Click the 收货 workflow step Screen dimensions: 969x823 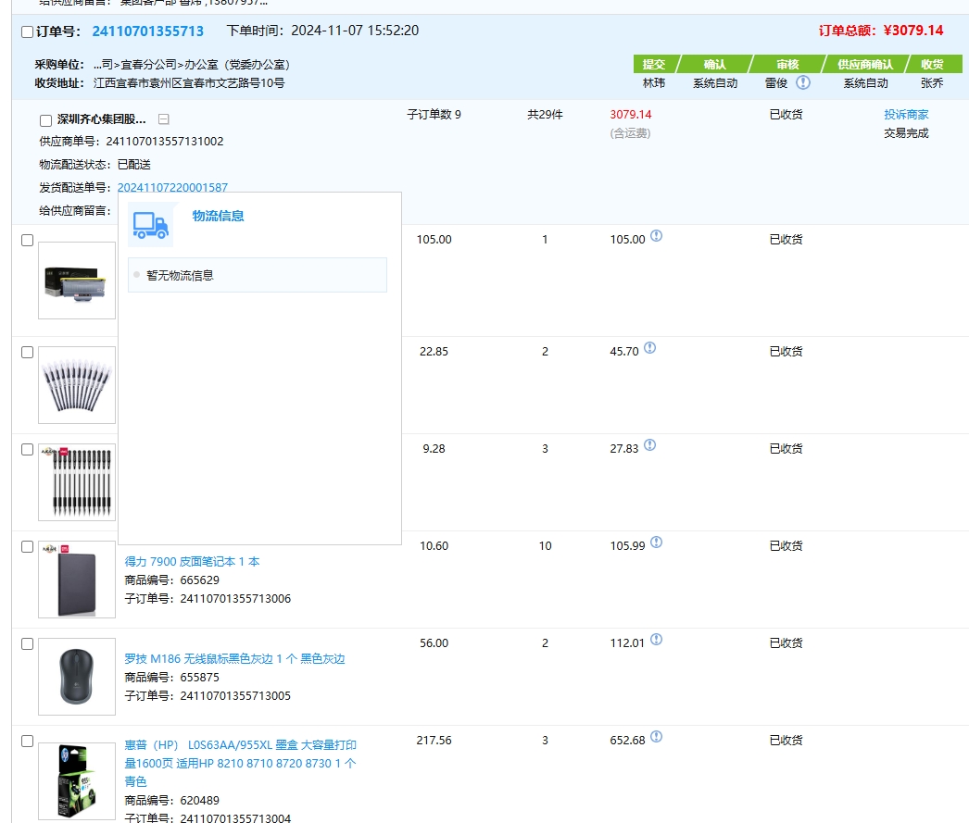pos(932,64)
